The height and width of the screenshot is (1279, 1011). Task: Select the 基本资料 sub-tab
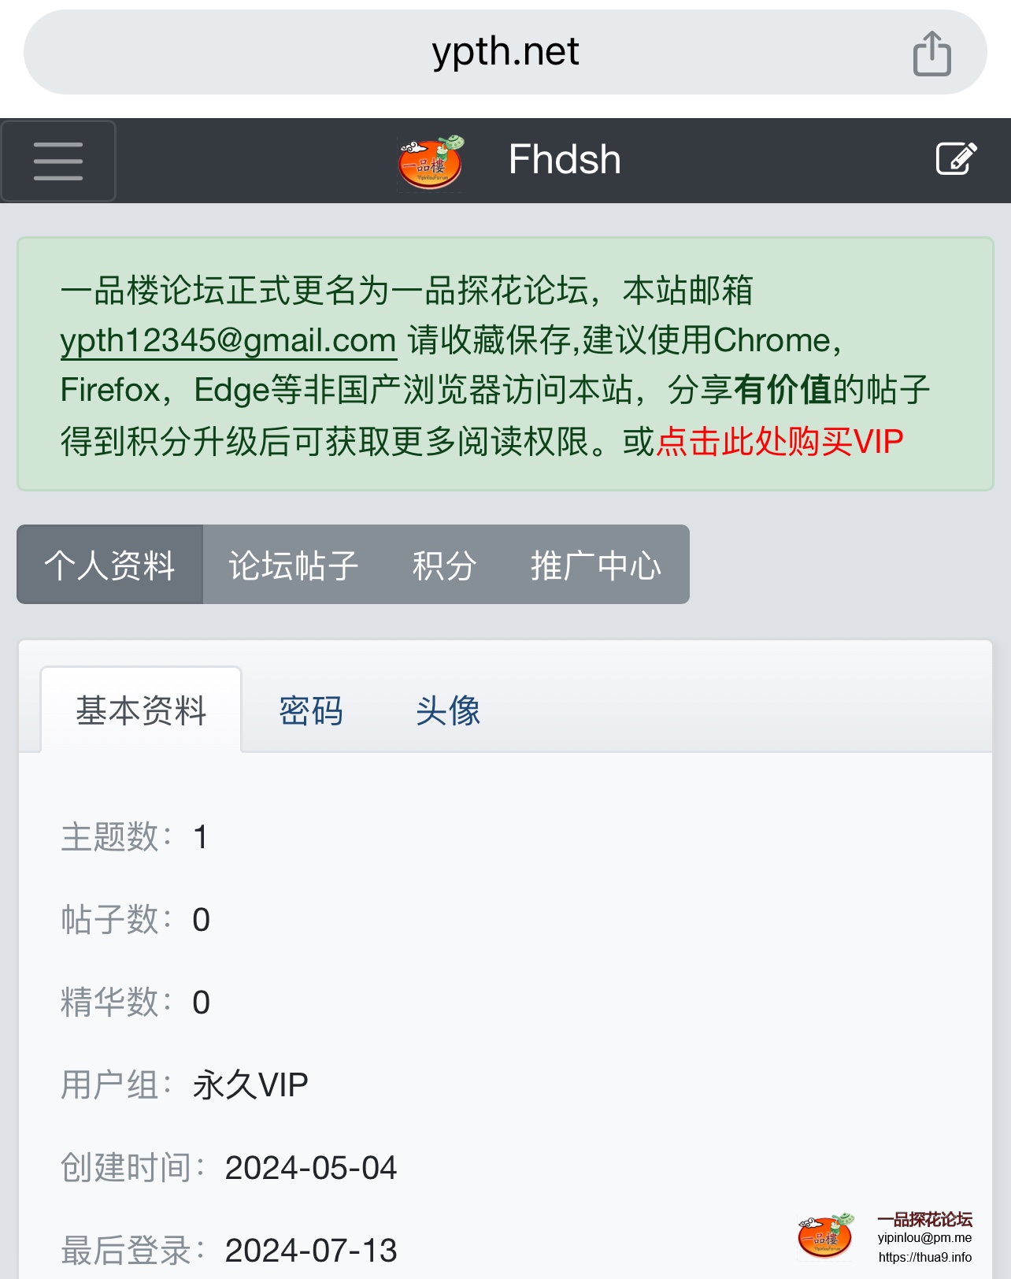(141, 710)
